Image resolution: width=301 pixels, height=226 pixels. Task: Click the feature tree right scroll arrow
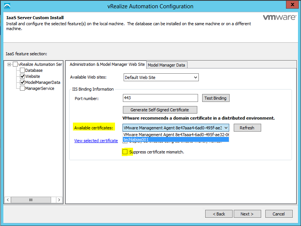click(59, 200)
